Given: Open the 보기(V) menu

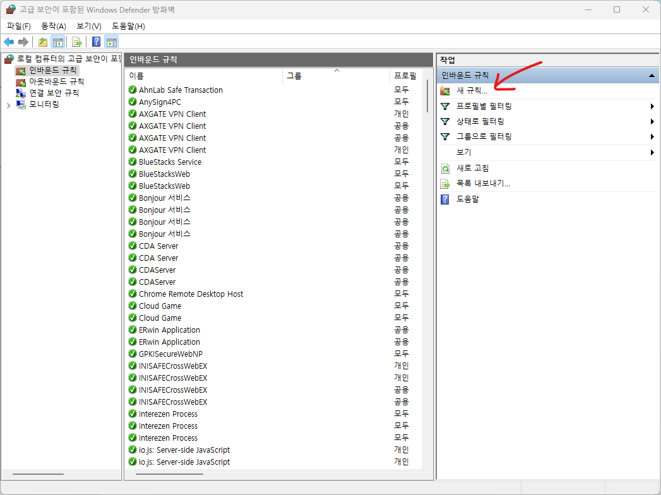Looking at the screenshot, I should [x=88, y=26].
